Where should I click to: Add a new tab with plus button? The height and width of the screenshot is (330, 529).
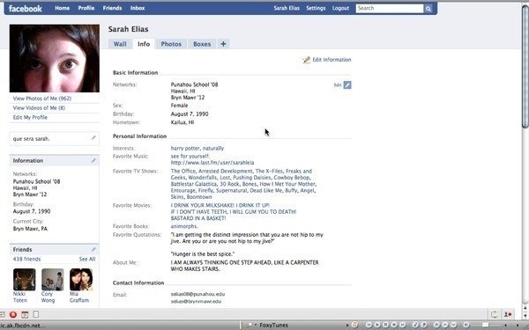pos(223,44)
